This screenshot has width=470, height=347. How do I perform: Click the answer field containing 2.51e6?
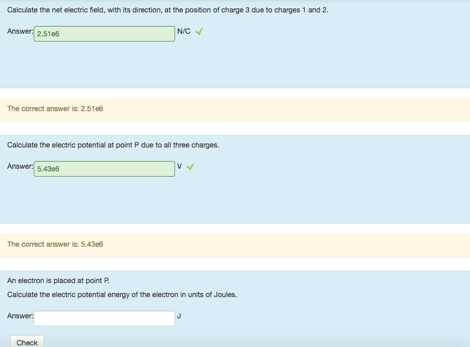coord(104,34)
